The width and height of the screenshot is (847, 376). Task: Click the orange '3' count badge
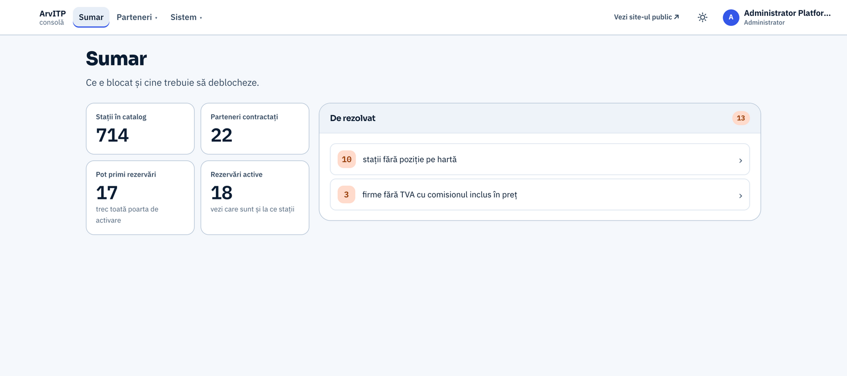tap(347, 195)
